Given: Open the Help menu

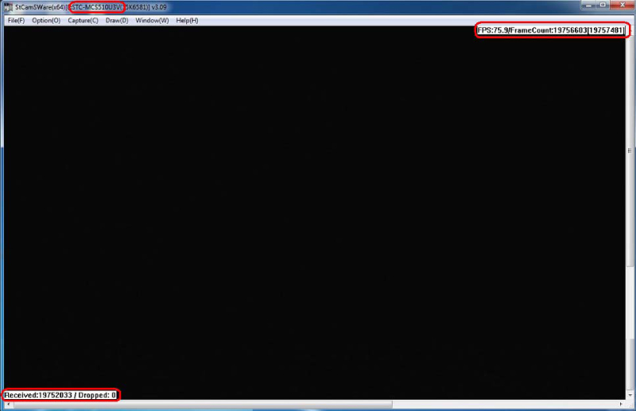Looking at the screenshot, I should click(x=187, y=20).
